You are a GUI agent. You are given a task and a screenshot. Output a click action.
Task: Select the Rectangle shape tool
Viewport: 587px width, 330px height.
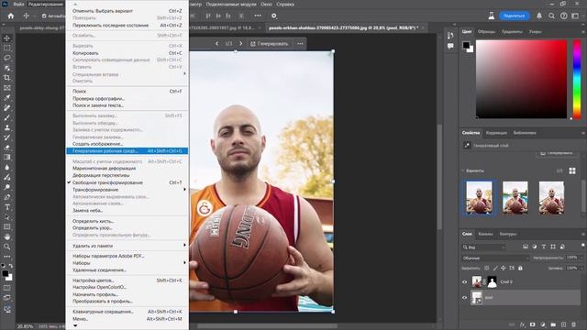(7, 226)
